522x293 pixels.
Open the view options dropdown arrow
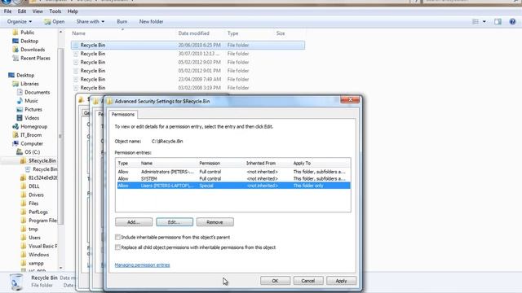tap(484, 22)
